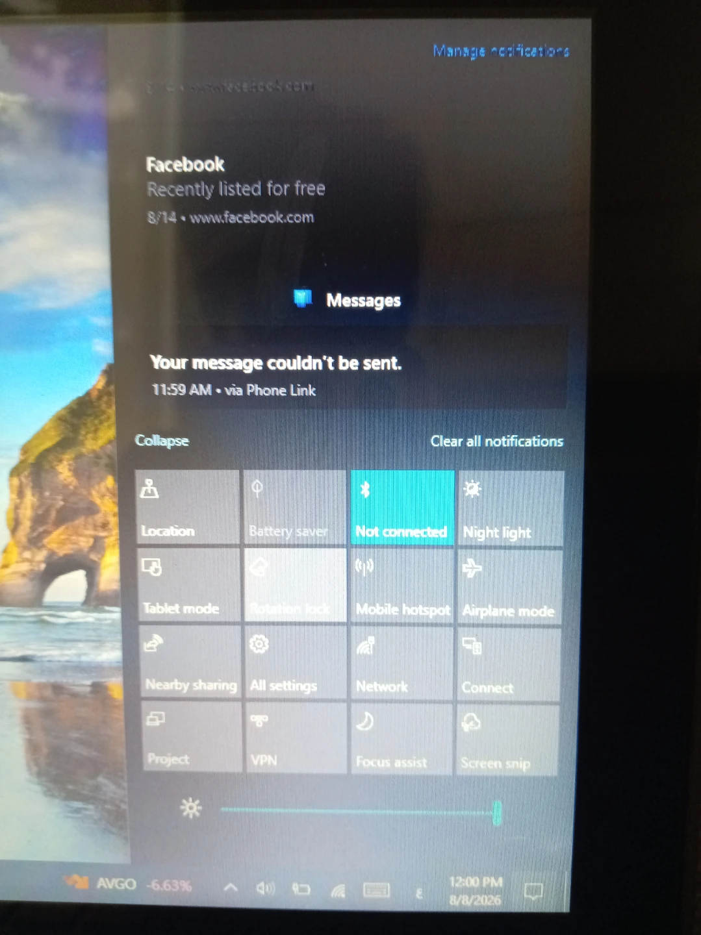701x935 pixels.
Task: Adjust the brightness slider handle
Action: [497, 812]
